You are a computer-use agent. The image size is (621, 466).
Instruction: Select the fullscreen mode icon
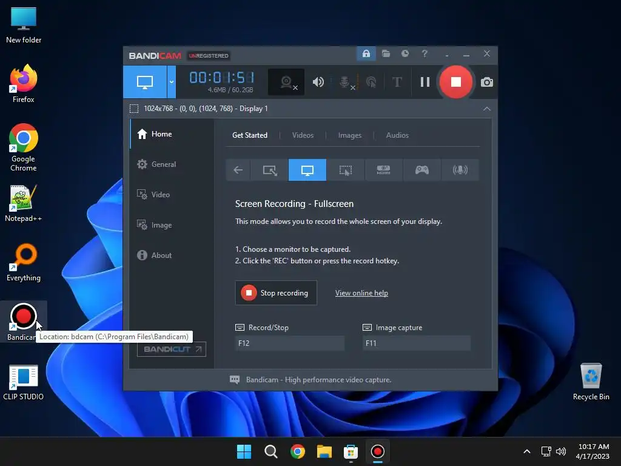[307, 170]
